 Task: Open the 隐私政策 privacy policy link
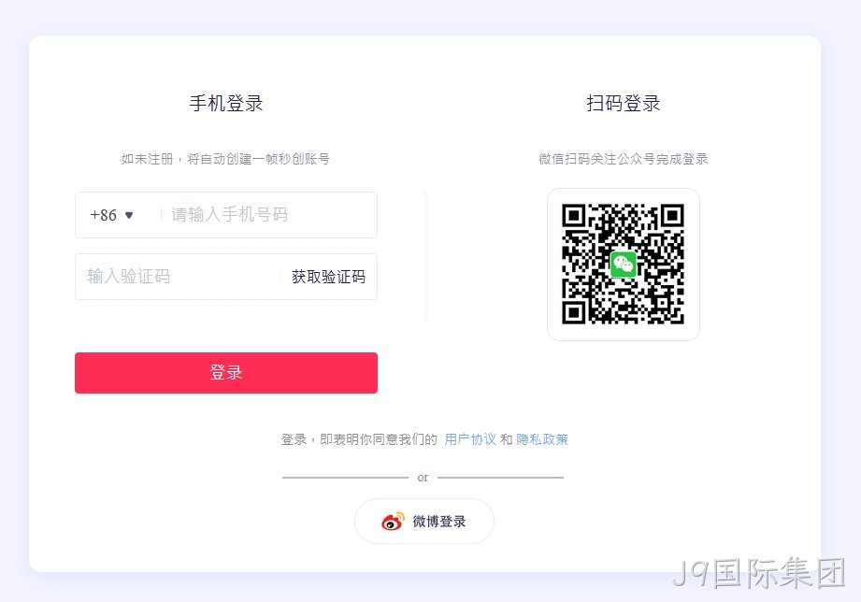pos(542,439)
